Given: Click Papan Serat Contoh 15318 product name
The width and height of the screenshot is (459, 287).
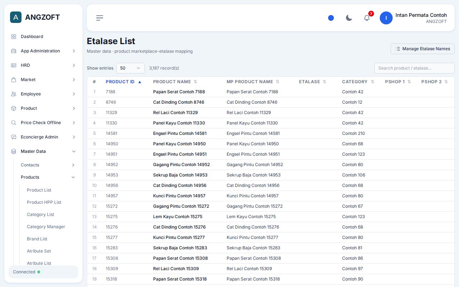Looking at the screenshot, I should [x=180, y=279].
